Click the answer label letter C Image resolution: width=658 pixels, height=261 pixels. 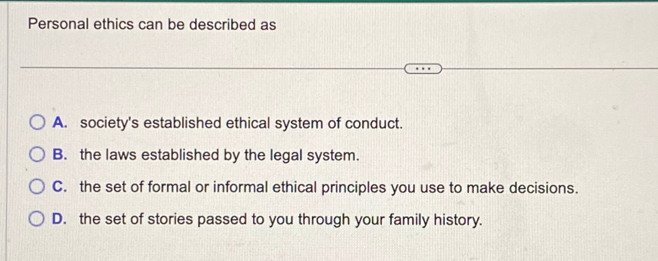coord(60,188)
